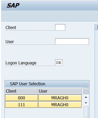Click the Logon Language label
This screenshot has height=118, width=98.
21,63
